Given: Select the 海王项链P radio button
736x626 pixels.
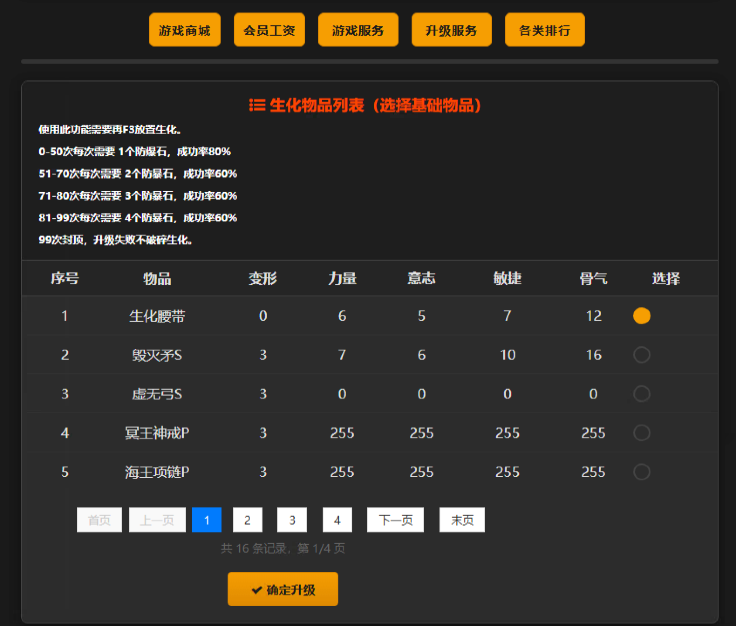Looking at the screenshot, I should coord(641,471).
